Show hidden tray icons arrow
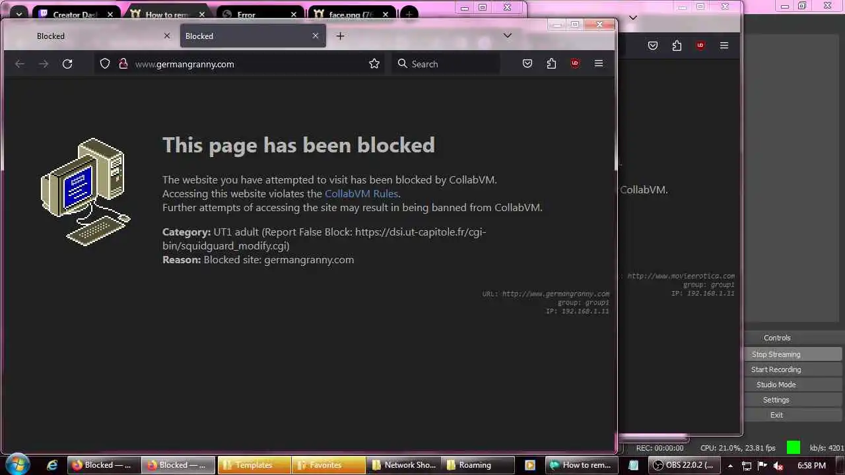The image size is (845, 475). [730, 466]
